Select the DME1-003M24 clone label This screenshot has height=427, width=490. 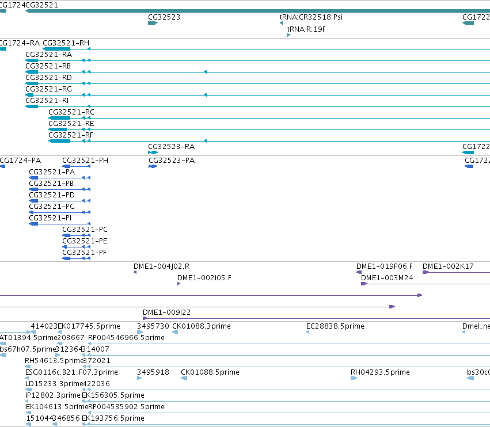[387, 278]
